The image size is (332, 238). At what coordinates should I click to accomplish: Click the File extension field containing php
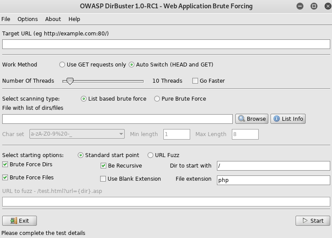pyautogui.click(x=274, y=180)
